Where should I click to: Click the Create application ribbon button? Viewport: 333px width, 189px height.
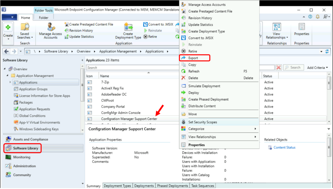coord(8,31)
